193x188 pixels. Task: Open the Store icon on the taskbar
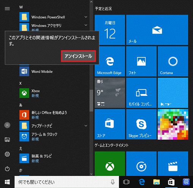[171, 182]
